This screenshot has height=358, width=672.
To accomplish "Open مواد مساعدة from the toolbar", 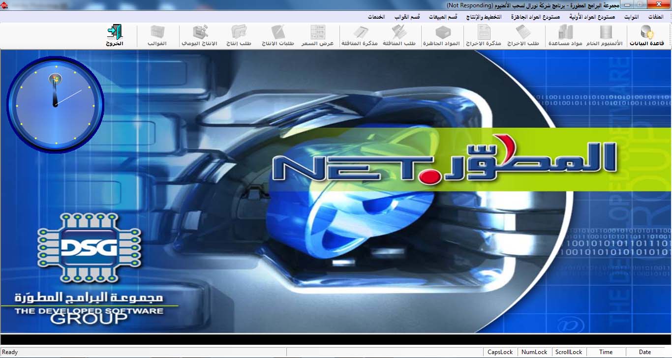I will (565, 36).
